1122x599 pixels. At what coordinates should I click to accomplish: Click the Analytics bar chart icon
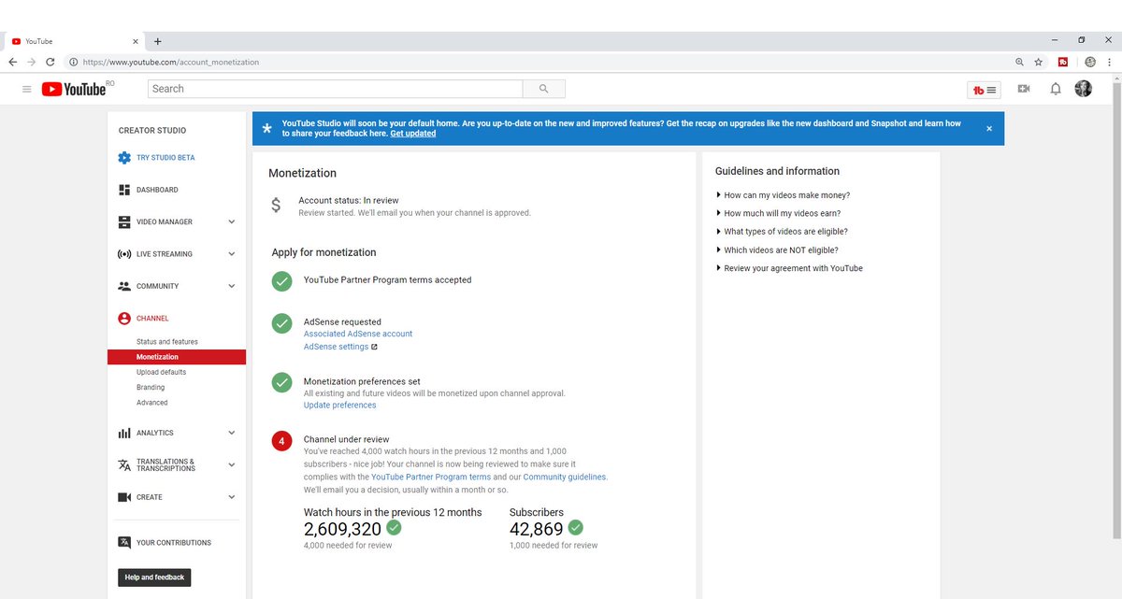(x=124, y=433)
